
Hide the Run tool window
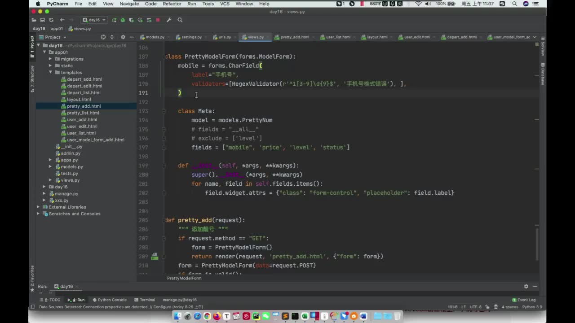(x=535, y=286)
